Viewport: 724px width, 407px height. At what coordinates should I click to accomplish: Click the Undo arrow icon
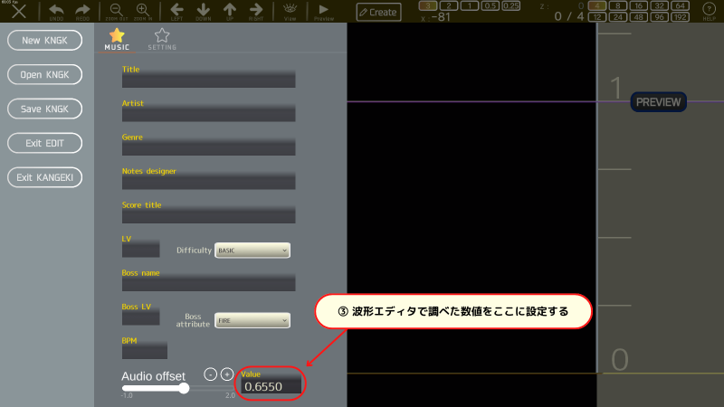(56, 10)
